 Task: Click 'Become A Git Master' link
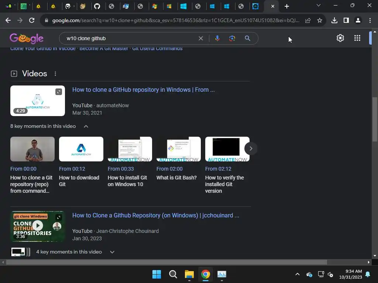(104, 48)
